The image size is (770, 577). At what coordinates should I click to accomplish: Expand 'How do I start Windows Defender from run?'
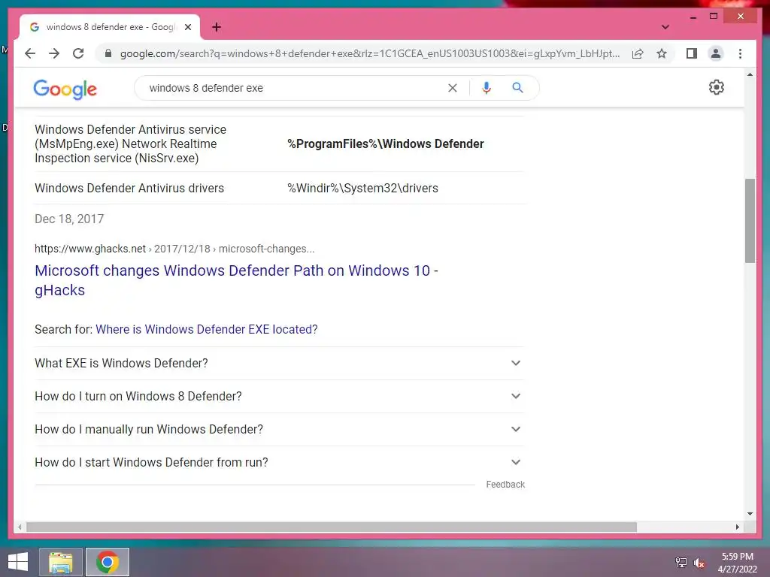coord(279,462)
